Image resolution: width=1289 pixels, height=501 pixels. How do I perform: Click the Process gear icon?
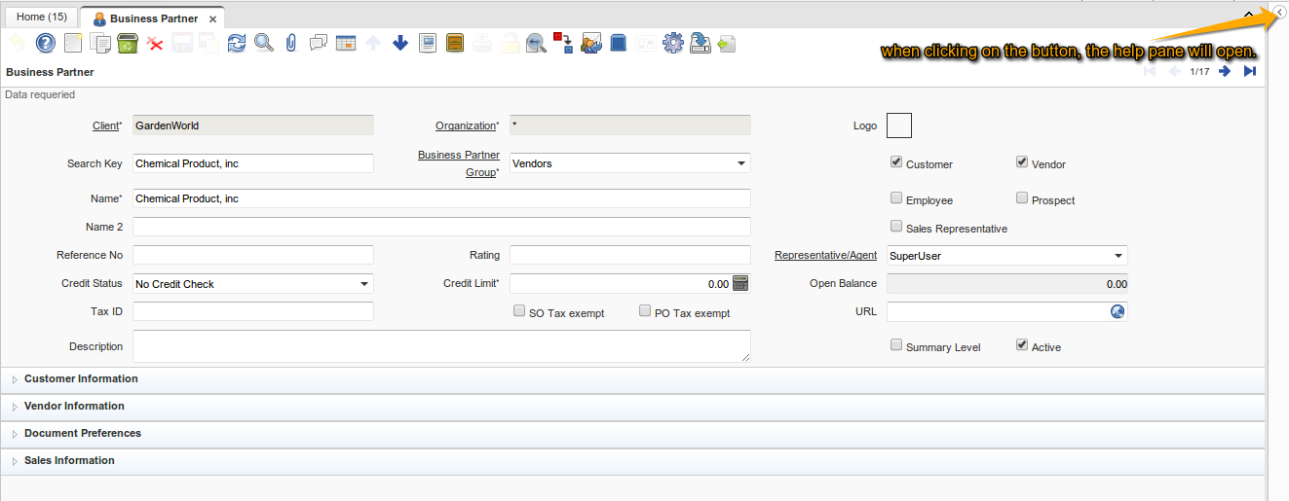pyautogui.click(x=672, y=43)
